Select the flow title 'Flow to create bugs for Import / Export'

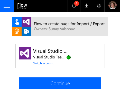click(x=69, y=24)
